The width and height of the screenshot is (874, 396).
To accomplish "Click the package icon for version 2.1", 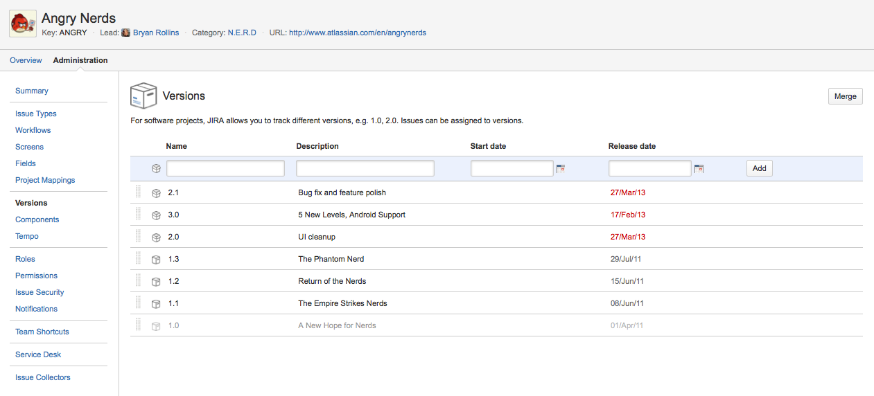I will (157, 193).
